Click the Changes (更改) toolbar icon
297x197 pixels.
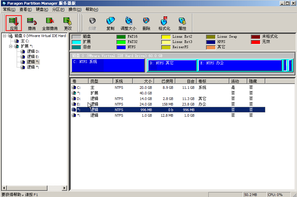click(68, 21)
